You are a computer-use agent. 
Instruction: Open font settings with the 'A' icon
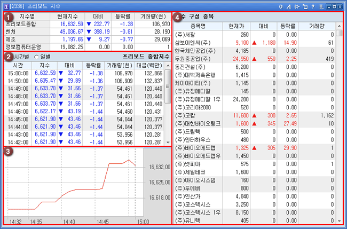tap(289, 5)
